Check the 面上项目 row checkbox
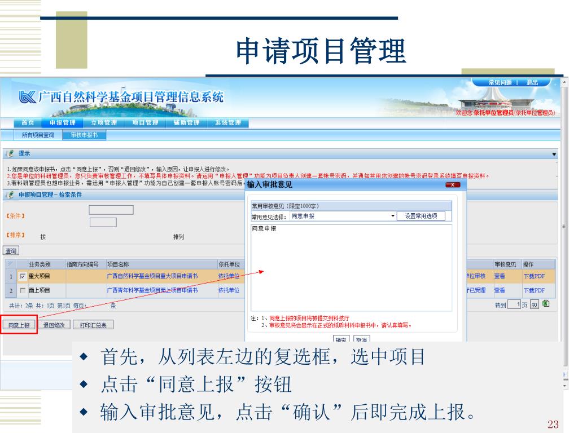 [23, 290]
